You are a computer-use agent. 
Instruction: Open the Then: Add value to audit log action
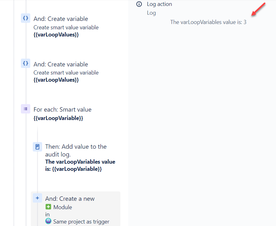(76, 150)
